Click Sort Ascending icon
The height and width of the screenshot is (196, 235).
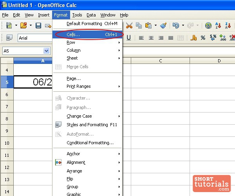pyautogui.click(x=218, y=25)
